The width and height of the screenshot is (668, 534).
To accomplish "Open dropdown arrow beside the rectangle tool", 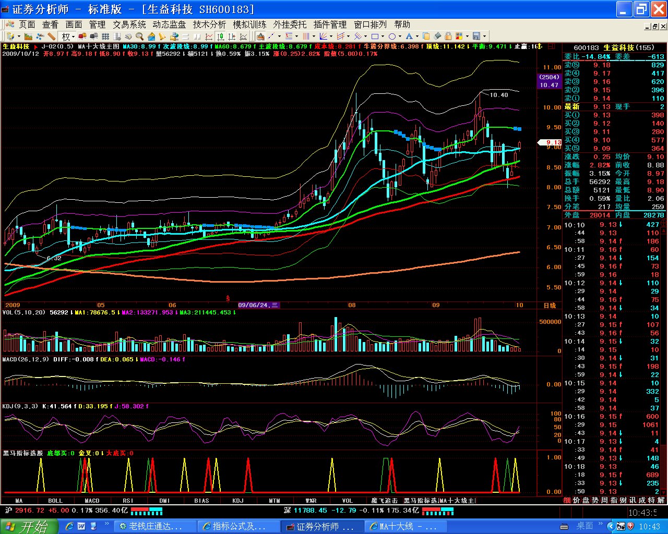I will [x=383, y=37].
